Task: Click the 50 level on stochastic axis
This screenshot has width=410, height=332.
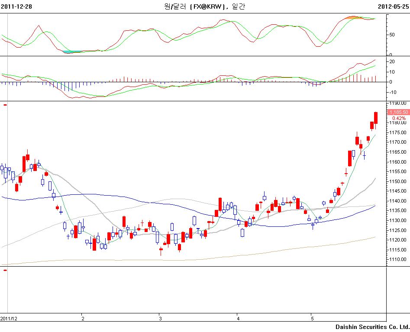Action: [x=392, y=35]
